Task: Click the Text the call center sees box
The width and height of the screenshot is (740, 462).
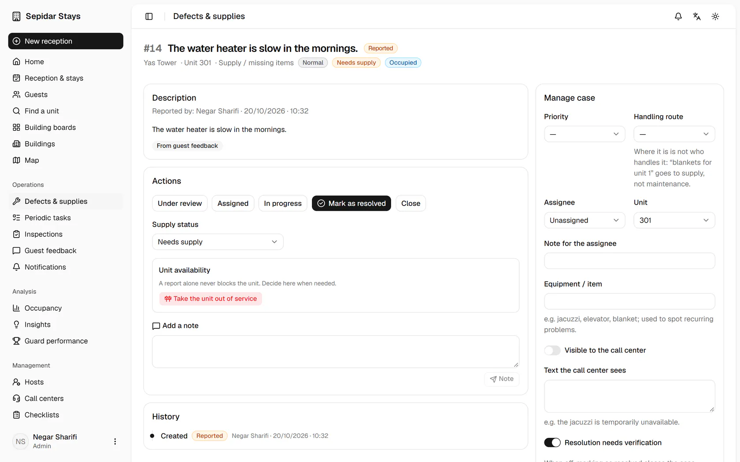Action: click(x=629, y=396)
